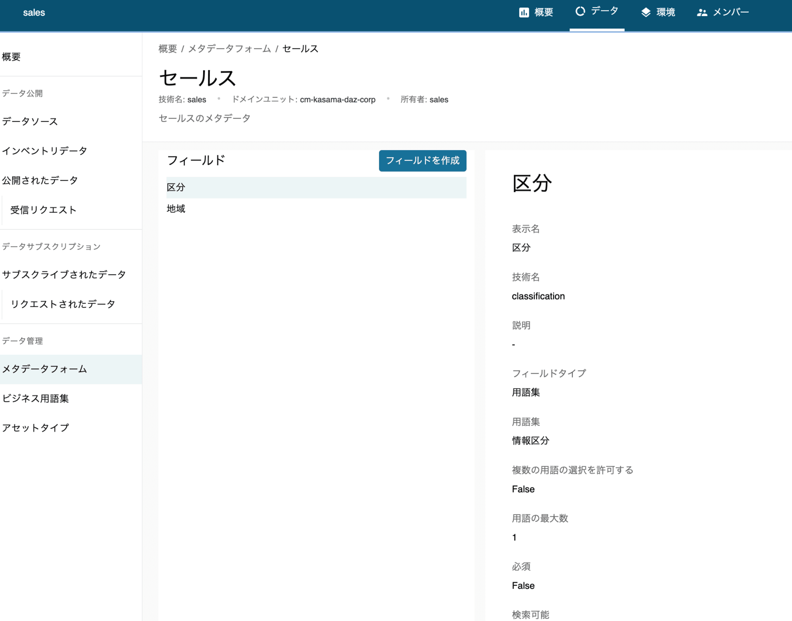Click the 技術名: sales text under title
This screenshot has height=621, width=792.
click(x=182, y=100)
